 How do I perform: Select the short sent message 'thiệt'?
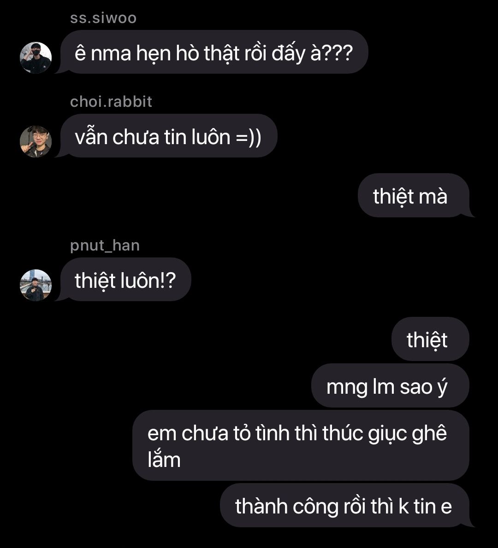click(x=430, y=339)
